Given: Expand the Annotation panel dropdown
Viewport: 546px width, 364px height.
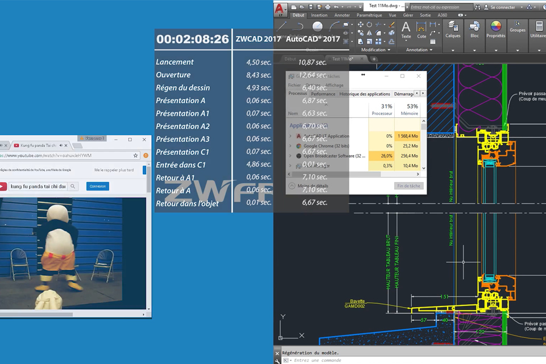Looking at the screenshot, I should (419, 50).
